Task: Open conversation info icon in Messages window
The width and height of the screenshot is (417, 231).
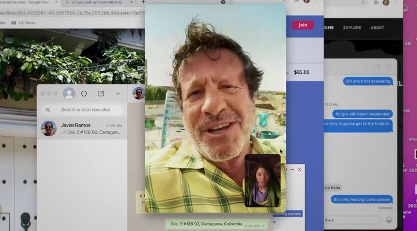Action: 389,66
